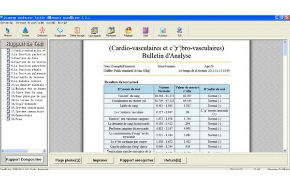This screenshot has width=290, height=186.
Task: Open the Exit menu in menu bar
Action: pyautogui.click(x=62, y=23)
